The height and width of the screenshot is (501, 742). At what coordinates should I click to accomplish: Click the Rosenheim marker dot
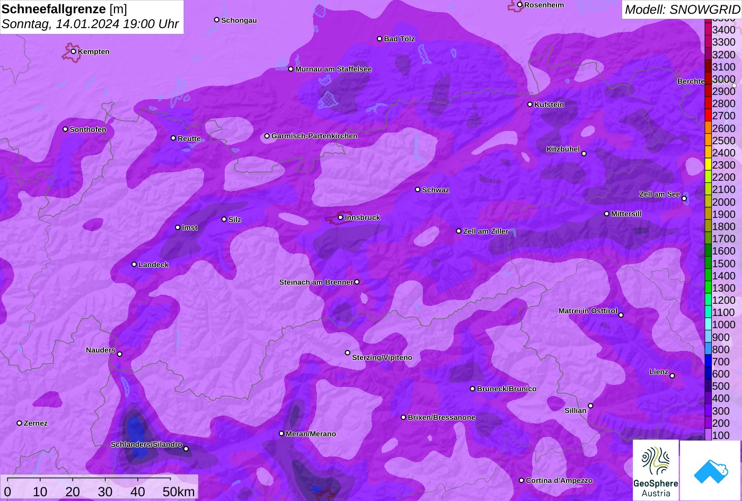pyautogui.click(x=520, y=5)
